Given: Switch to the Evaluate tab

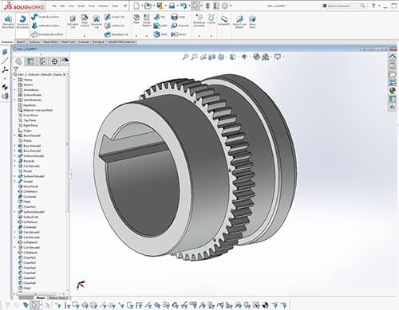Looking at the screenshot, I should (x=84, y=42).
